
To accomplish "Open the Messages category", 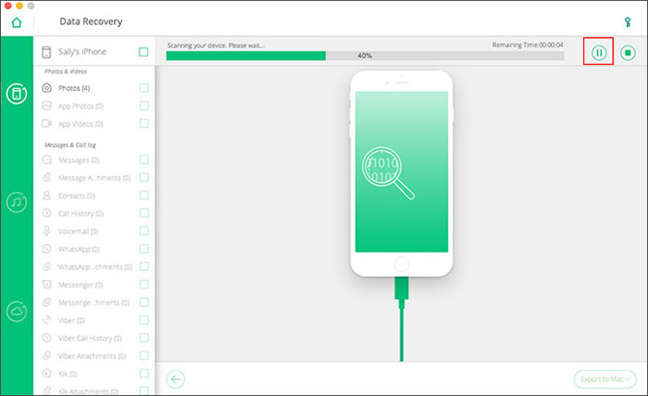I will 78,160.
